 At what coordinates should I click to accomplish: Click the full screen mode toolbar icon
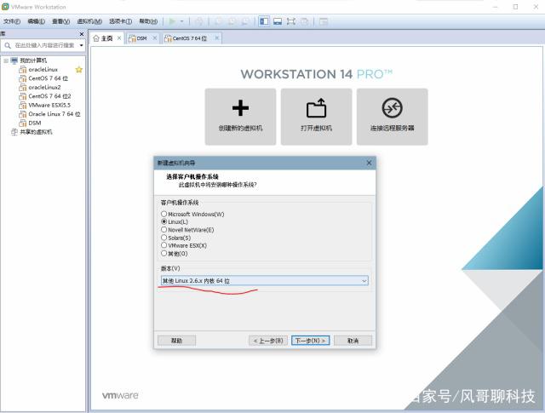[291, 20]
